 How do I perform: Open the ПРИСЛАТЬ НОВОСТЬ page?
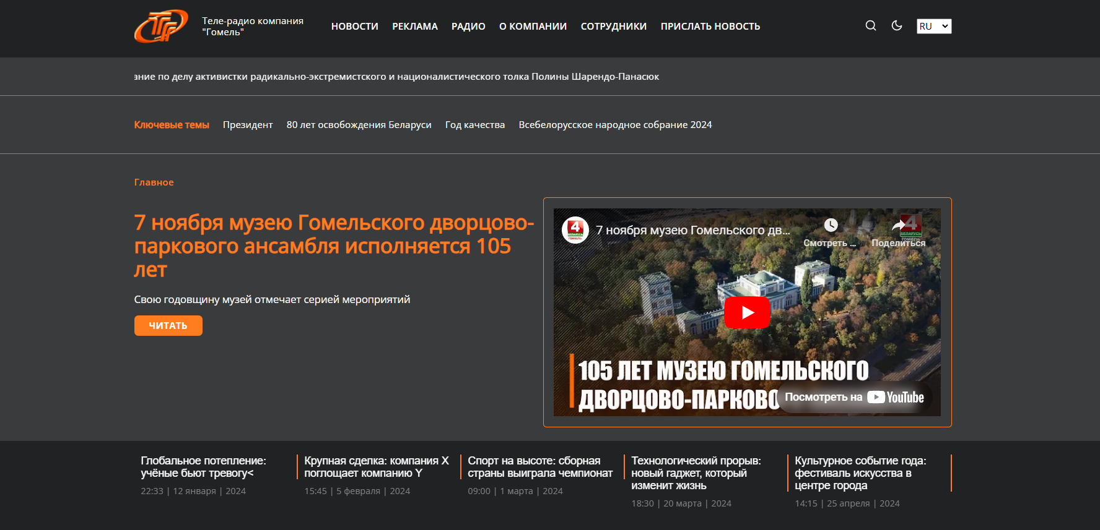click(x=710, y=27)
